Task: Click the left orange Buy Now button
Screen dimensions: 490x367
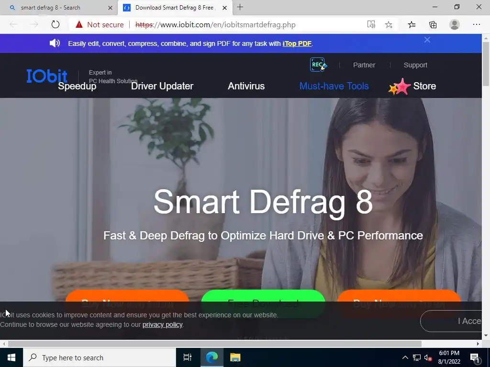Action: tap(127, 303)
